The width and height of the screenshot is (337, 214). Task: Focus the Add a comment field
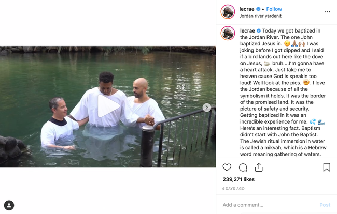(x=269, y=205)
